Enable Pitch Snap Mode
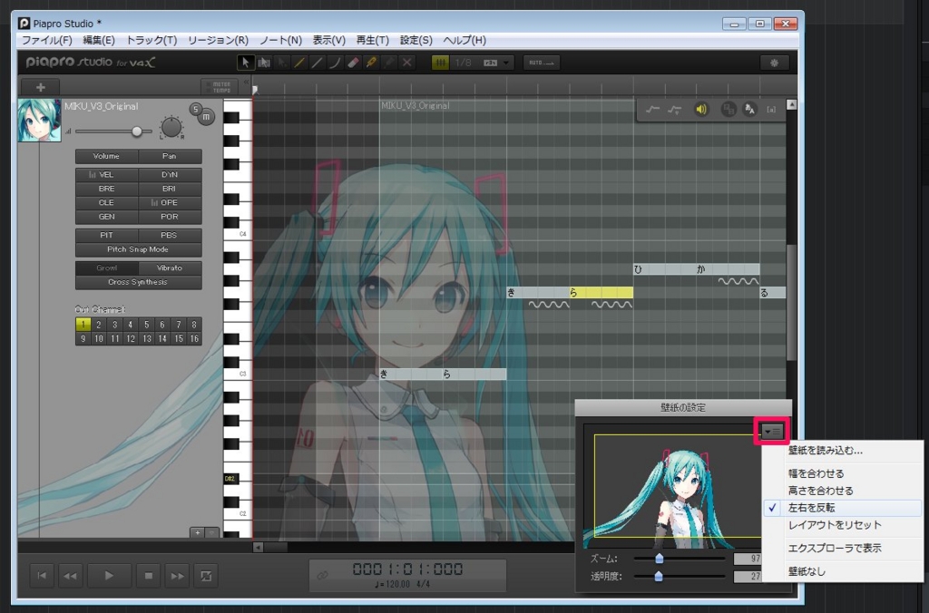 (138, 249)
